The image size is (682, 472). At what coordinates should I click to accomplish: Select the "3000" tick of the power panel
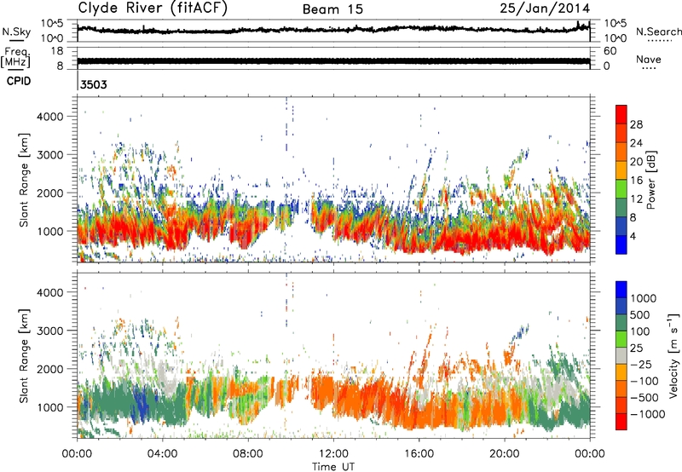coord(50,155)
